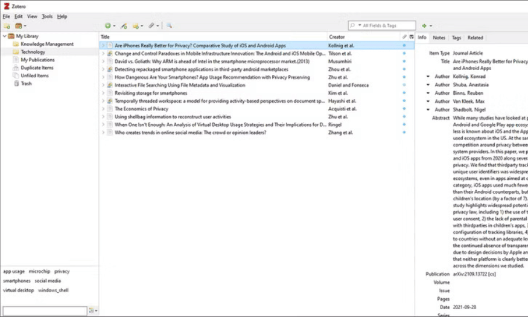The height and width of the screenshot is (317, 528).
Task: Filter by the smartphones tag
Action: click(16, 281)
